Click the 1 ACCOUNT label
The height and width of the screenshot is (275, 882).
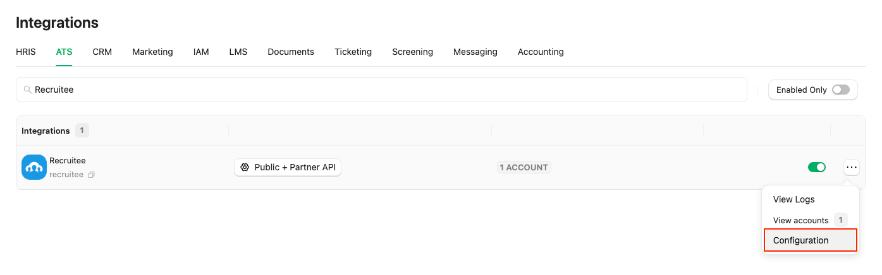click(x=524, y=167)
